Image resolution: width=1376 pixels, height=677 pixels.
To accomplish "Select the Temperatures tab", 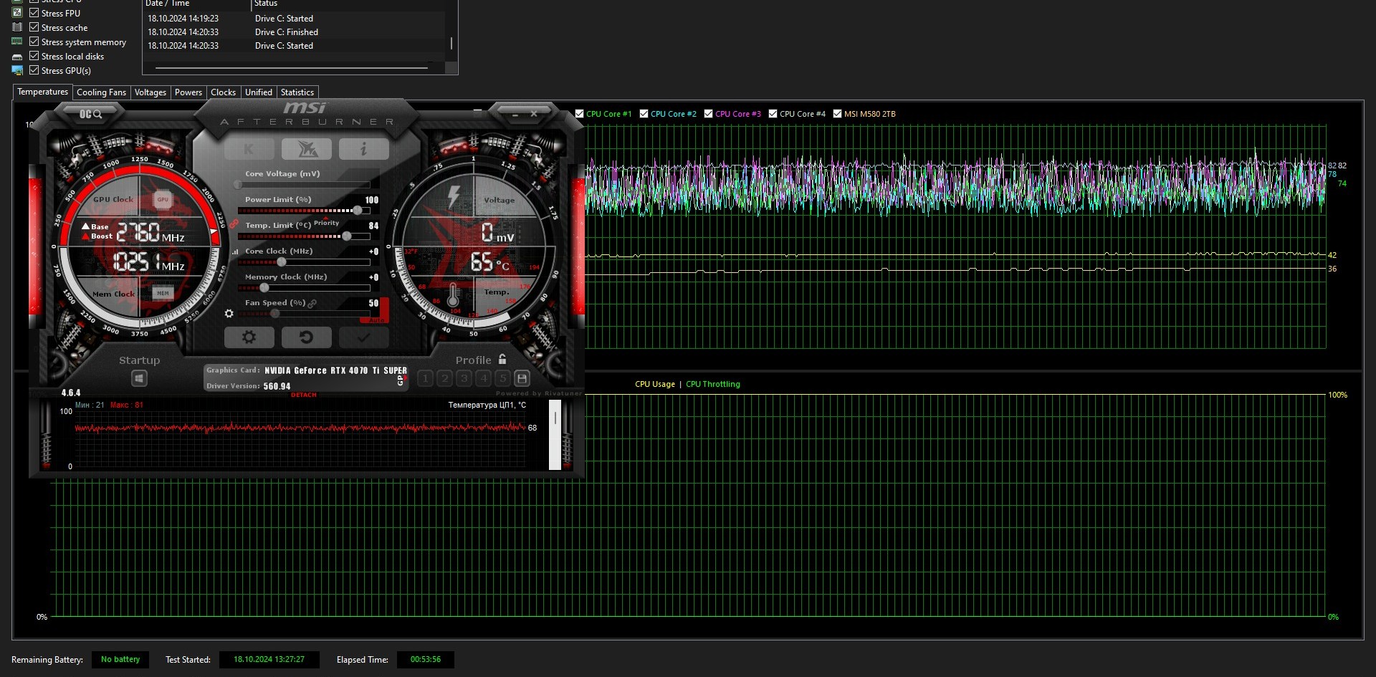I will [x=42, y=92].
